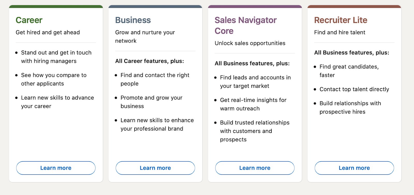The image size is (414, 195).
Task: Click 'Promote and grow your business' bullet
Action: [x=151, y=102]
